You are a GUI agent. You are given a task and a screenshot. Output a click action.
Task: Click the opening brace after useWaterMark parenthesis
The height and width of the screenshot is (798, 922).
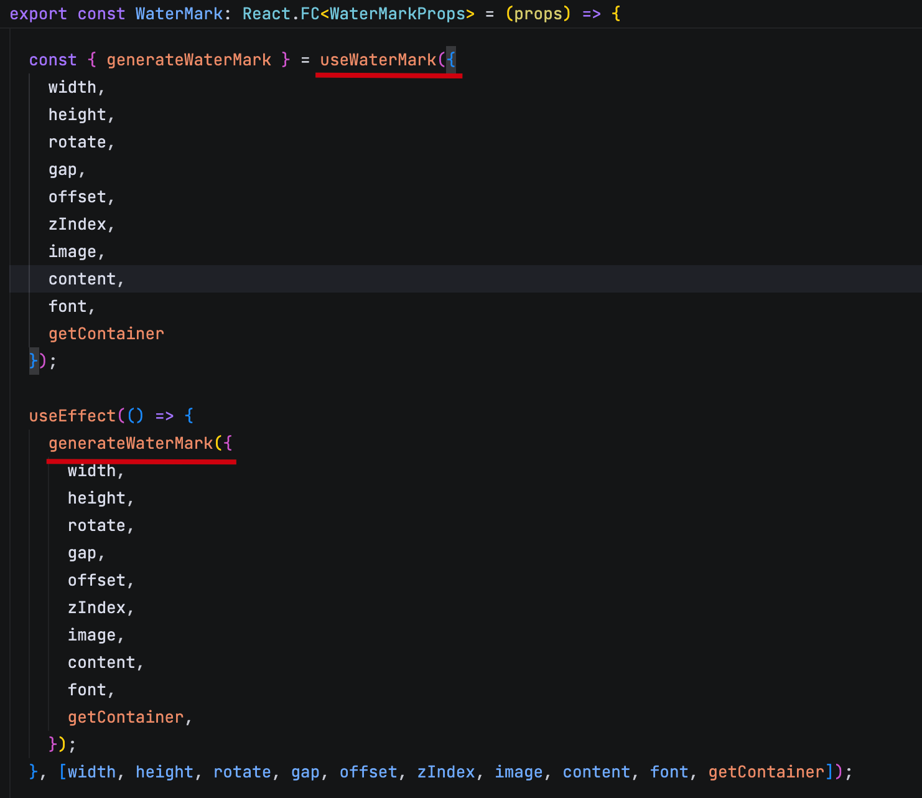coord(451,60)
